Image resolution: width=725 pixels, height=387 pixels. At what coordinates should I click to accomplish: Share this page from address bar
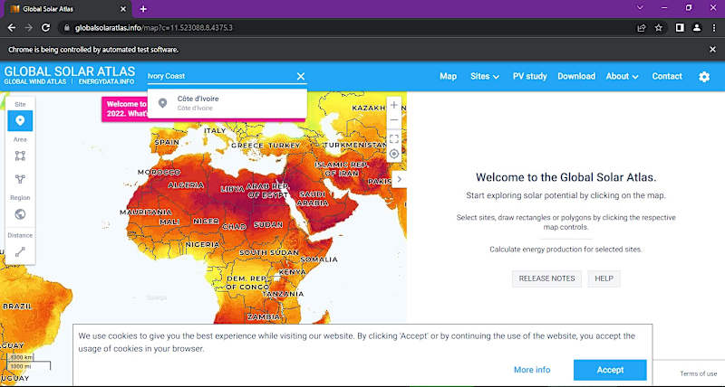click(642, 28)
